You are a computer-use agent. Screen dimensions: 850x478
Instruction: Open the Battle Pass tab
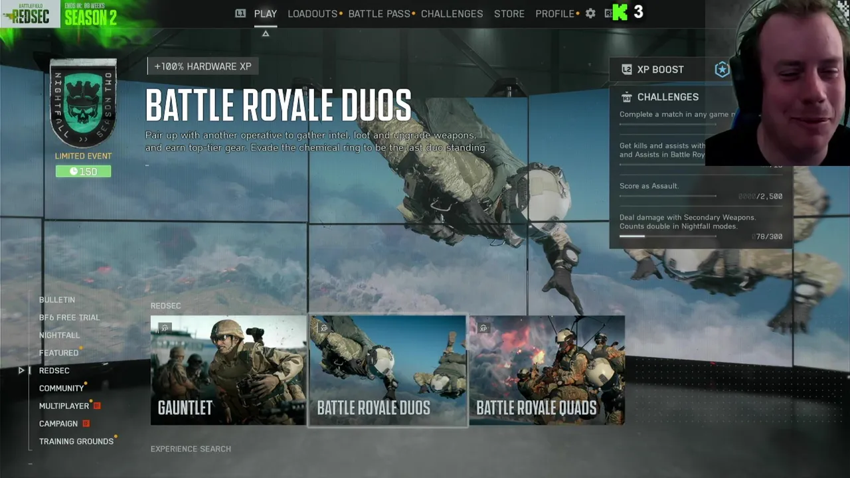pyautogui.click(x=379, y=13)
